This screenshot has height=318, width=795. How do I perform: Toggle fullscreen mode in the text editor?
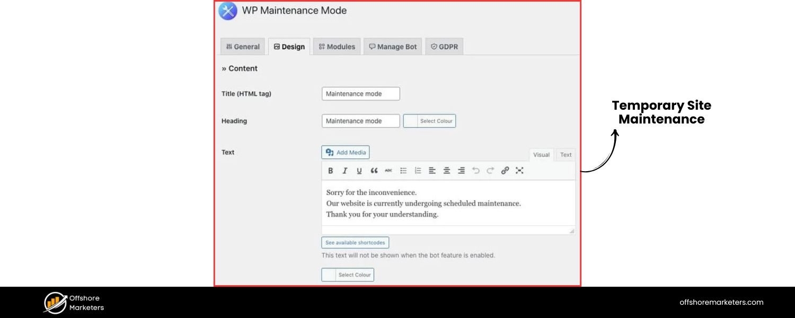pyautogui.click(x=520, y=171)
